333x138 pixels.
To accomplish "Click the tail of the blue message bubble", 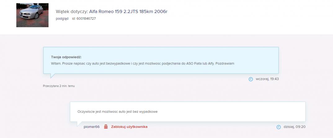I will 52,76.
